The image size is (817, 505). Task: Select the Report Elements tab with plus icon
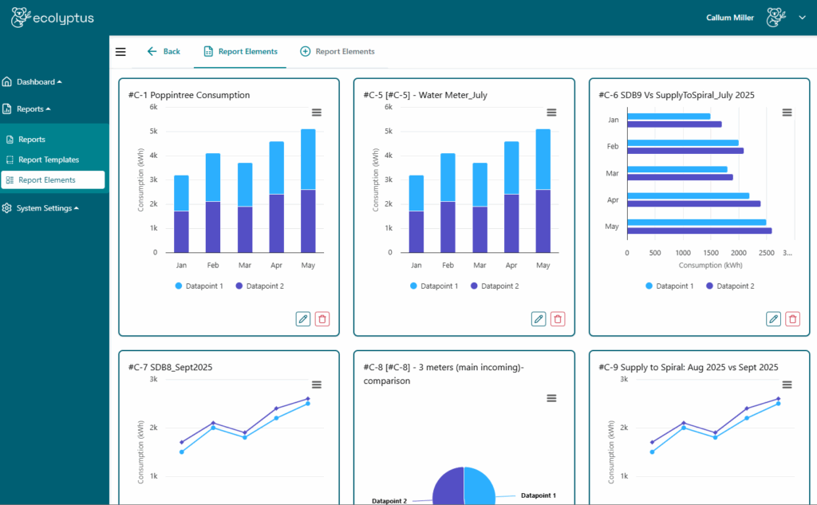[x=337, y=52]
